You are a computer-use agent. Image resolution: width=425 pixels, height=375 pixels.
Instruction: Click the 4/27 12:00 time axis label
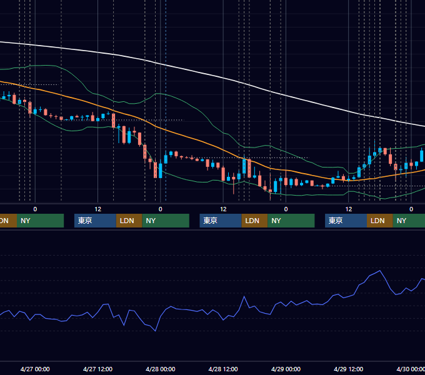point(97,369)
